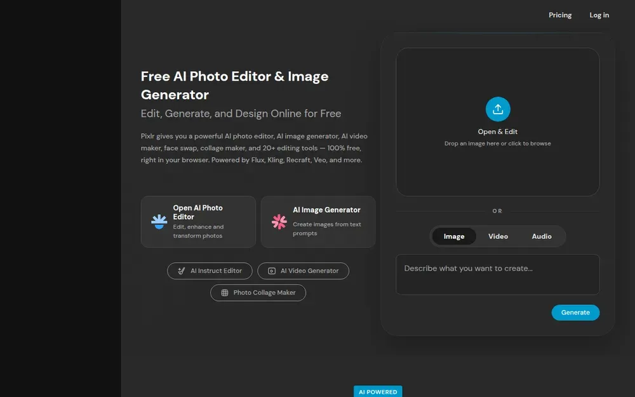Click the Generate button
Image resolution: width=635 pixels, height=397 pixels.
pyautogui.click(x=575, y=313)
